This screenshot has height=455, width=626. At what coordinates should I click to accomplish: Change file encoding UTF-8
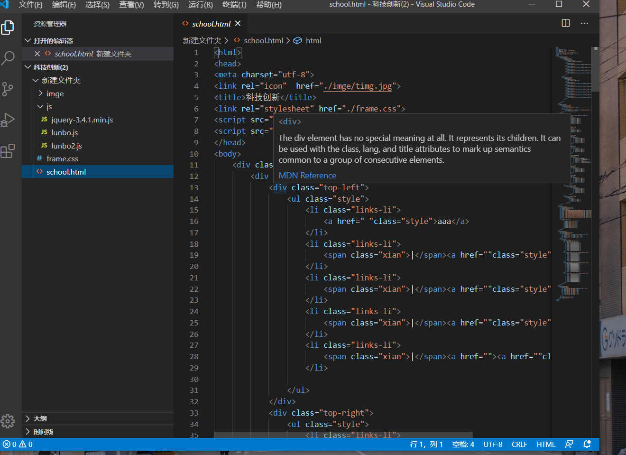point(493,445)
